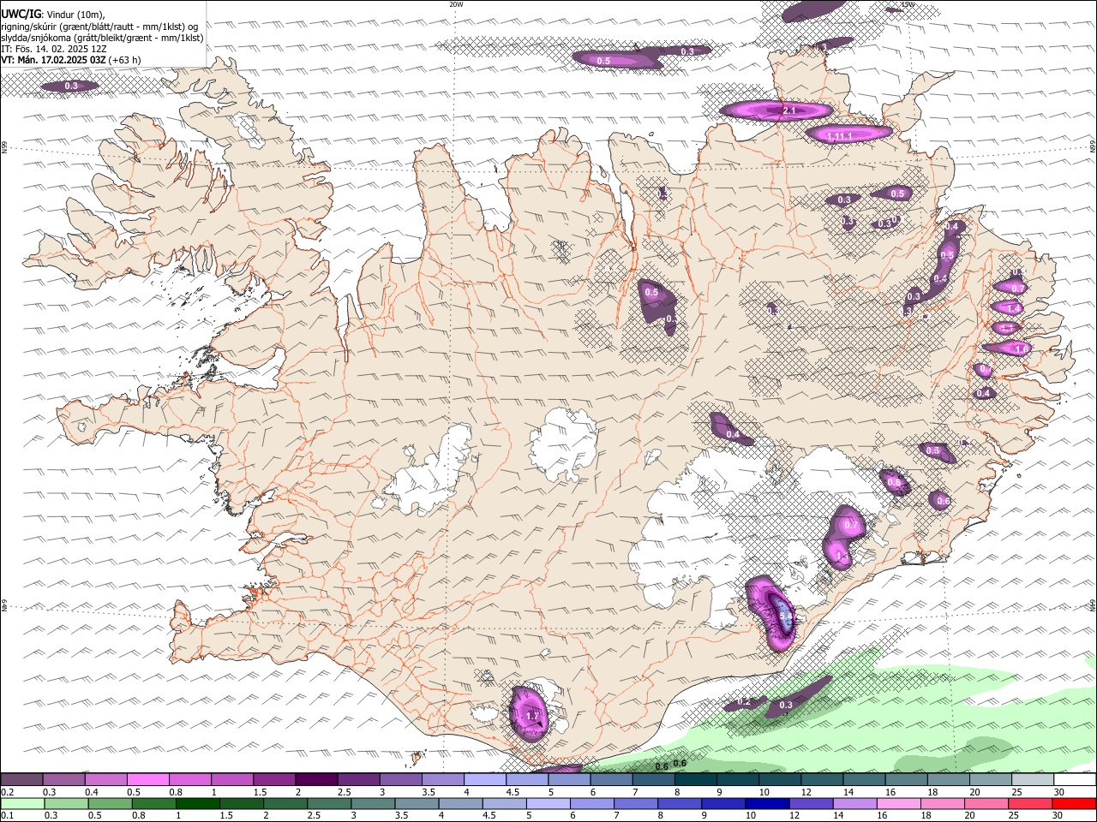Click the light pink swatch at lower-row 16
This screenshot has width=1097, height=822.
(897, 803)
